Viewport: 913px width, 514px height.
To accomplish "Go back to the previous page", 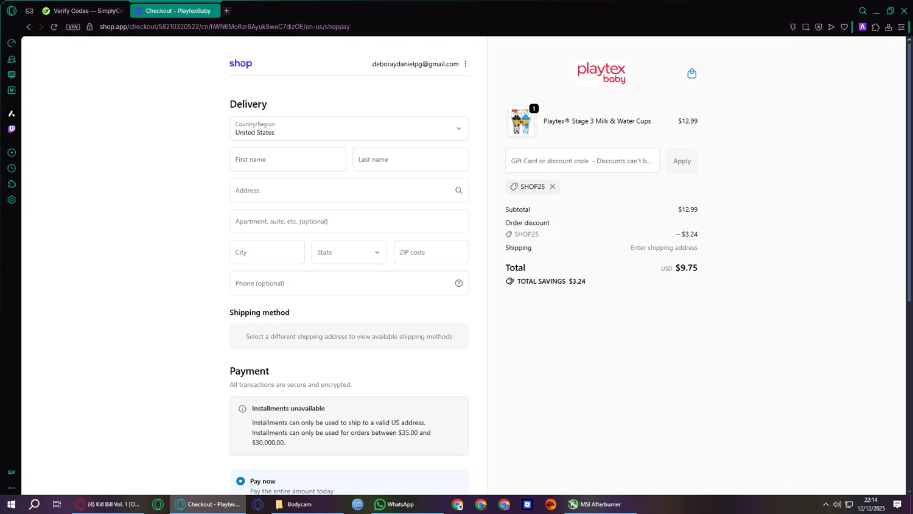I will tap(29, 27).
